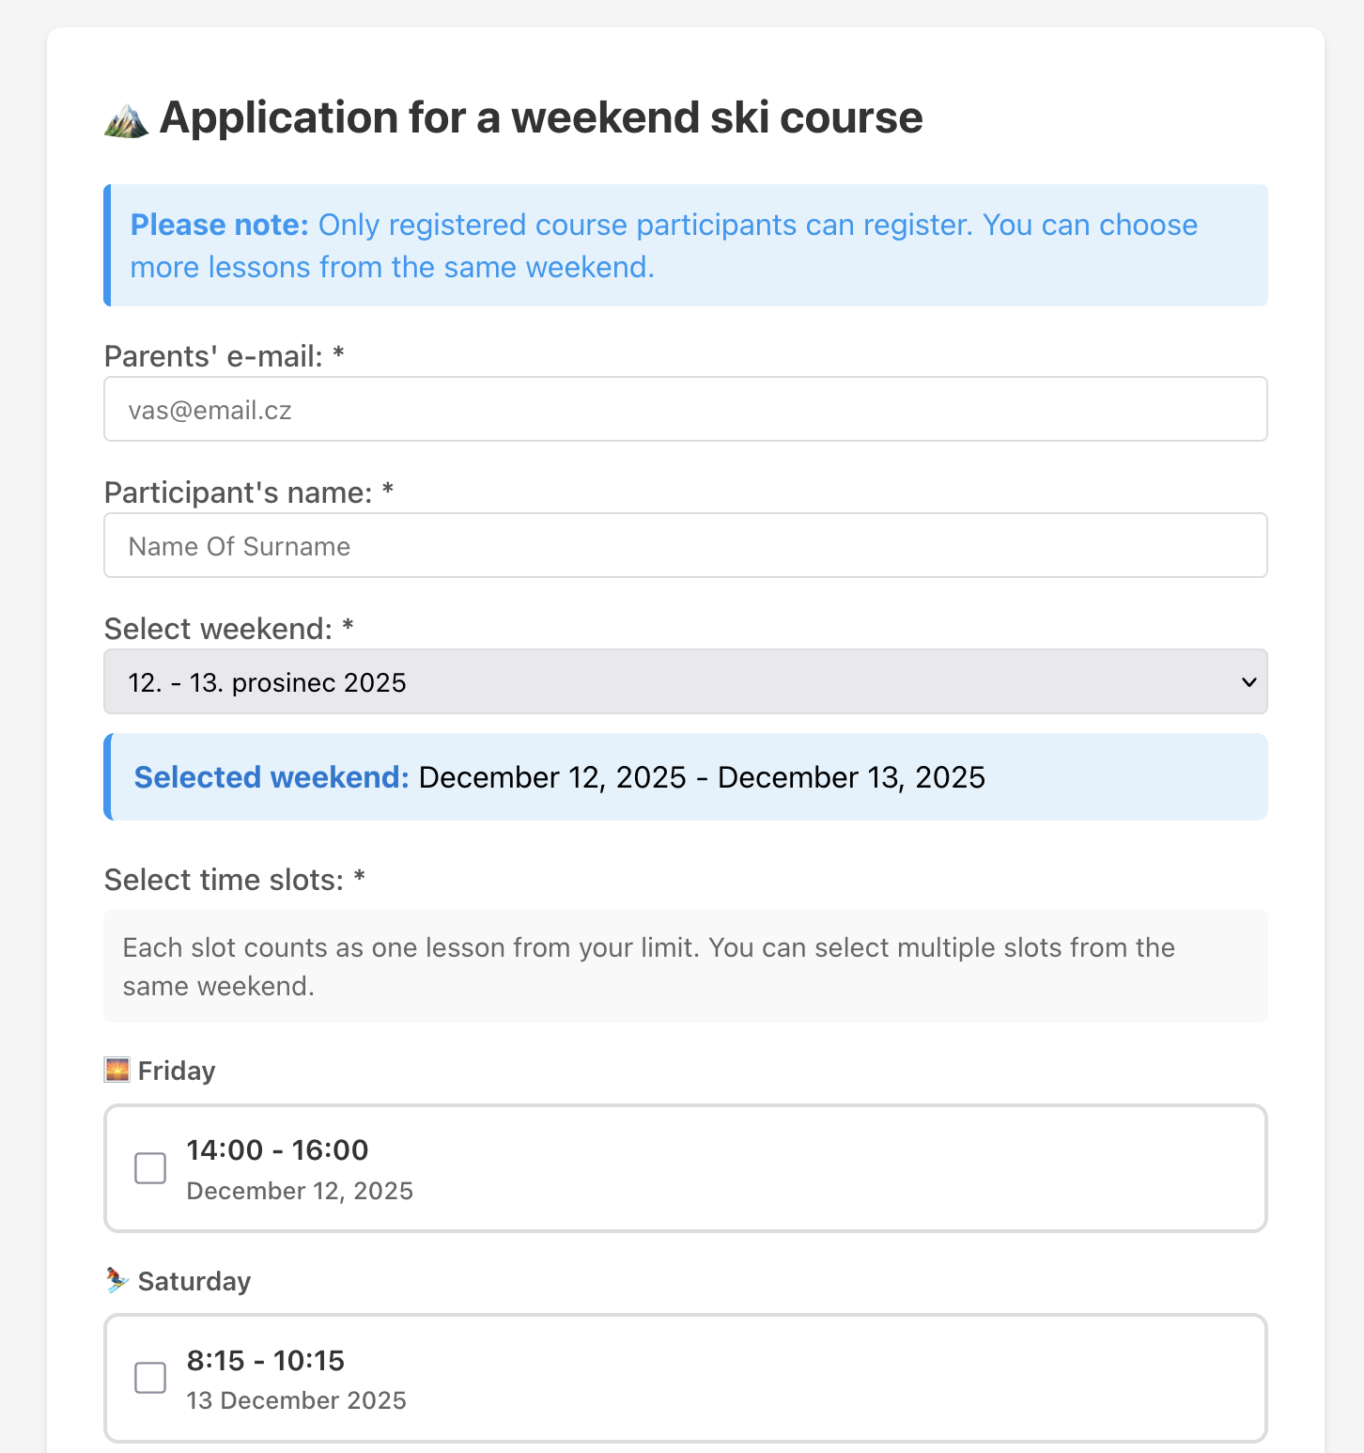The width and height of the screenshot is (1364, 1453).
Task: Click the slot limit explanation text box
Action: (x=686, y=966)
